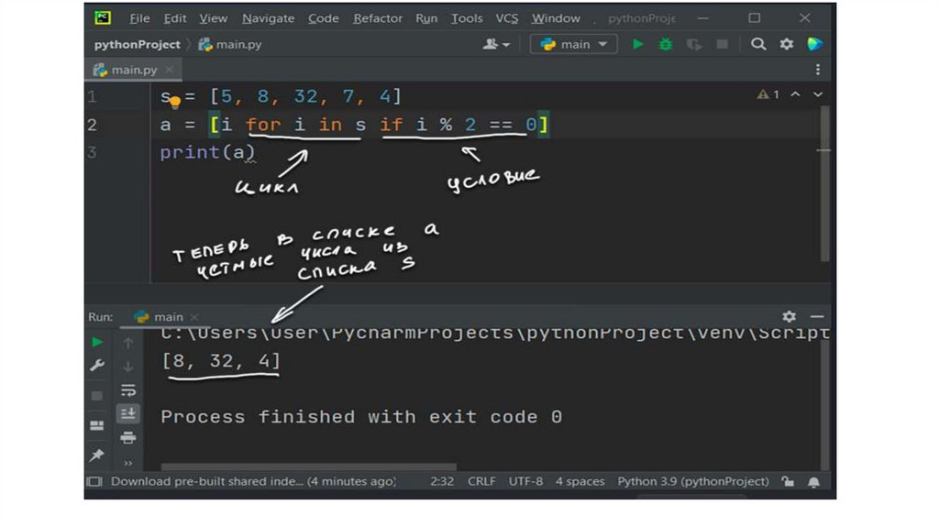Open the Tools menu

coord(467,18)
